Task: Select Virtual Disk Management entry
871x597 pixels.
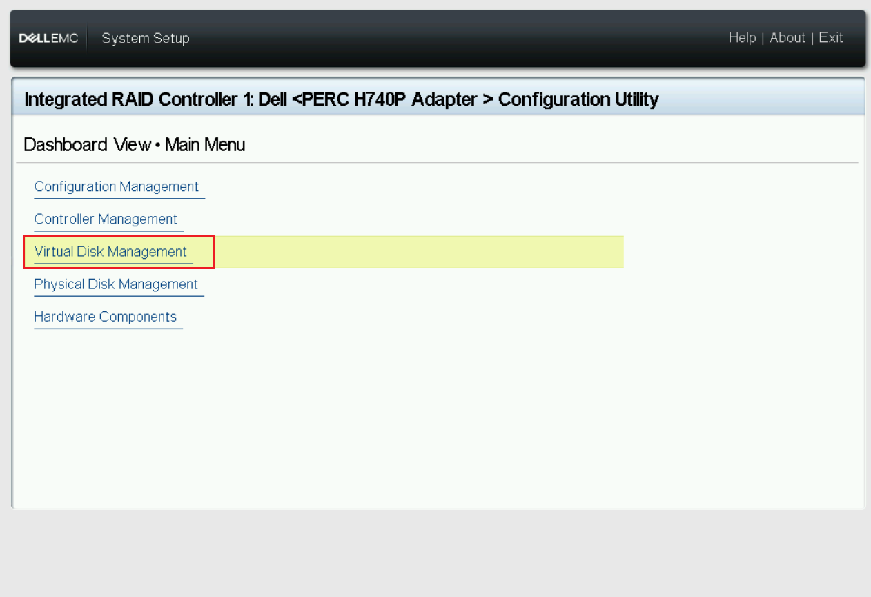Action: pos(110,252)
